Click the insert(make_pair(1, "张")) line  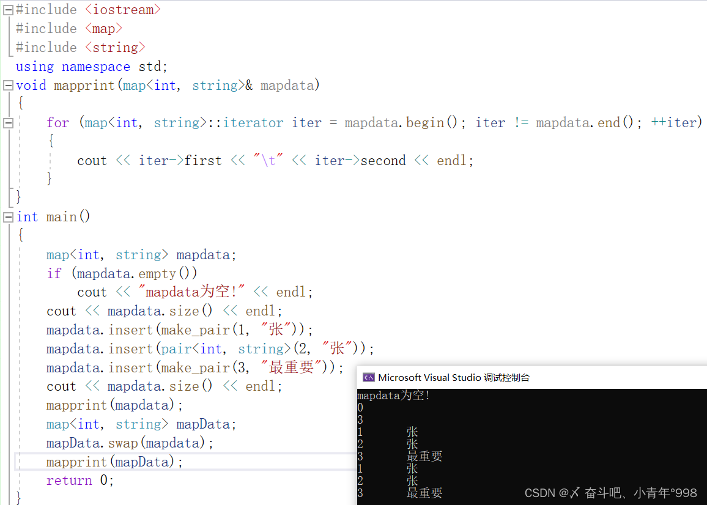tap(179, 330)
